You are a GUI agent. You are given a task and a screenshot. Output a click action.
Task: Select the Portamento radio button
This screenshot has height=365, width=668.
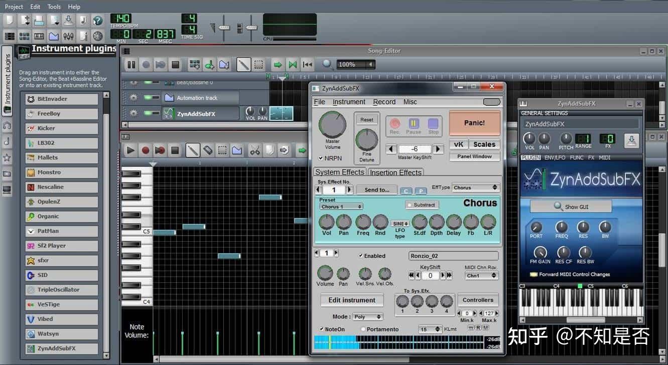(x=363, y=329)
